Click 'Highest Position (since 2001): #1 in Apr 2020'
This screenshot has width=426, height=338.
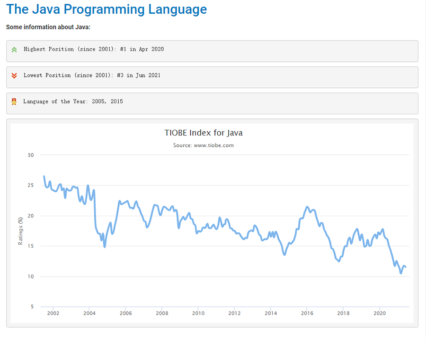[x=94, y=49]
